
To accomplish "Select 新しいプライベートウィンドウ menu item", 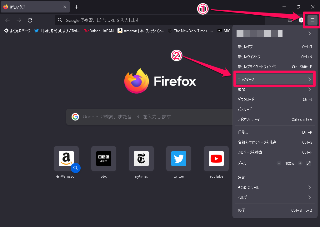I will 275,67.
